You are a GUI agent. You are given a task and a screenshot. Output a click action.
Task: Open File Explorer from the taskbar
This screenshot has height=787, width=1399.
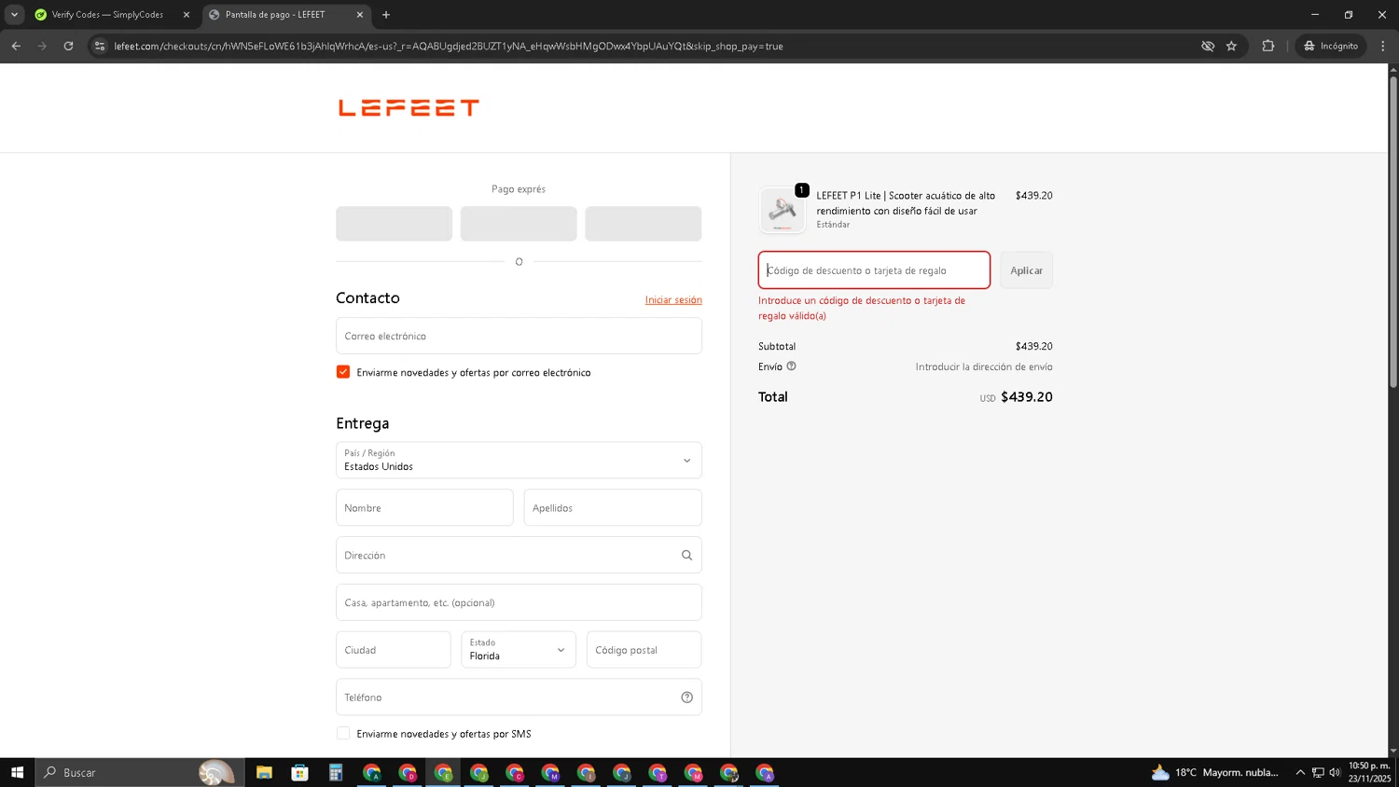[x=264, y=772]
